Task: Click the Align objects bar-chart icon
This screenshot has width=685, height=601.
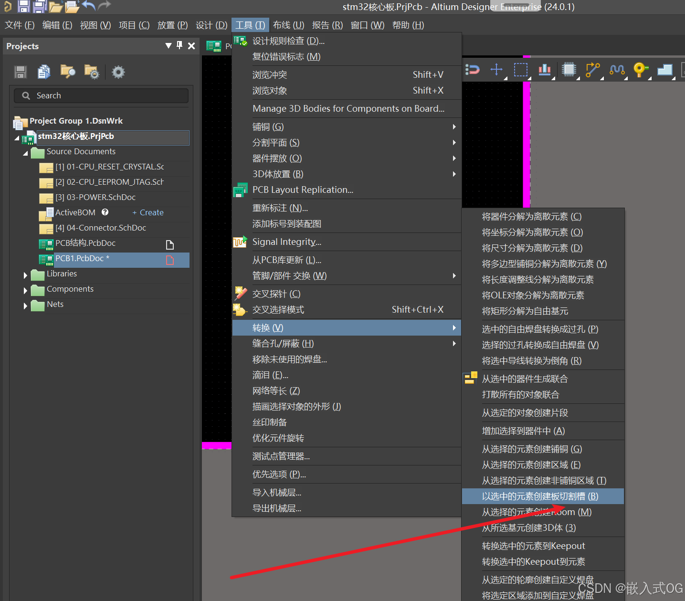Action: pos(545,70)
